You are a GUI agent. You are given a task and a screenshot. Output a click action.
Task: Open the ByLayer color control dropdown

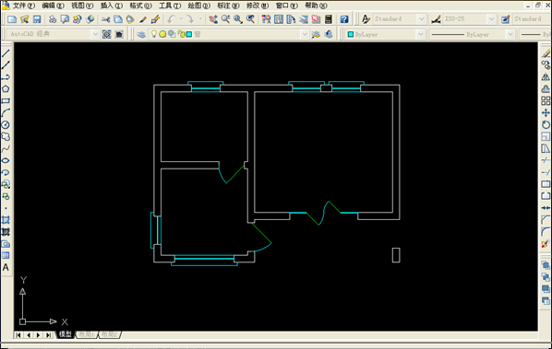click(x=420, y=34)
